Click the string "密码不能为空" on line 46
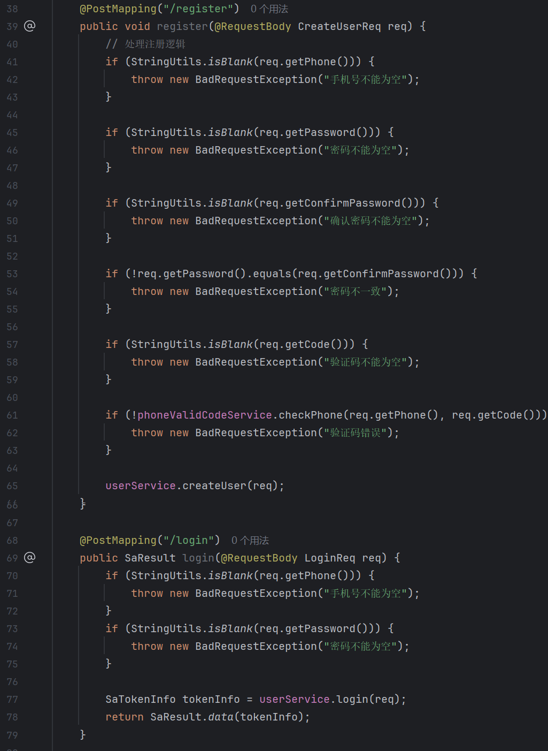Image resolution: width=548 pixels, height=751 pixels. [x=360, y=150]
